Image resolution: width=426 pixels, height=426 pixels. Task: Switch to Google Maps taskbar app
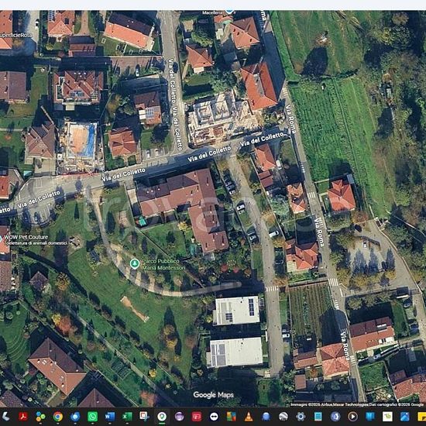point(162,417)
